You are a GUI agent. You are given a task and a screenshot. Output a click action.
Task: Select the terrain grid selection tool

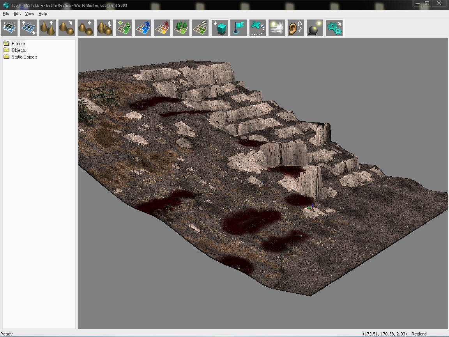point(9,28)
